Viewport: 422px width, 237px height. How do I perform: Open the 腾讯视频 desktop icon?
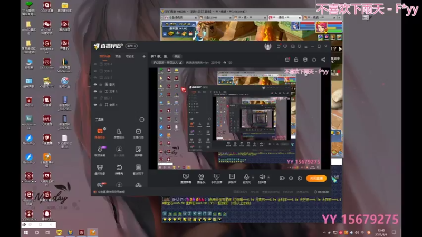coord(64,26)
